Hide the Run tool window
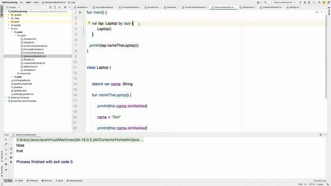This screenshot has width=331, height=186. [325, 134]
